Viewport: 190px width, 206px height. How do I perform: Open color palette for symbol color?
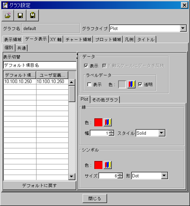(x=108, y=165)
